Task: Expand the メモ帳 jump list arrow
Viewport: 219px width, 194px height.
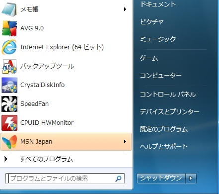Action: click(125, 9)
